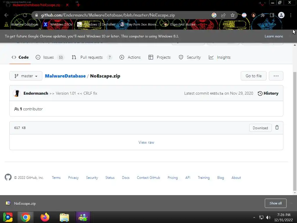Open the Windows 11 Installer bookmark
The height and width of the screenshot is (223, 297).
point(96,24)
